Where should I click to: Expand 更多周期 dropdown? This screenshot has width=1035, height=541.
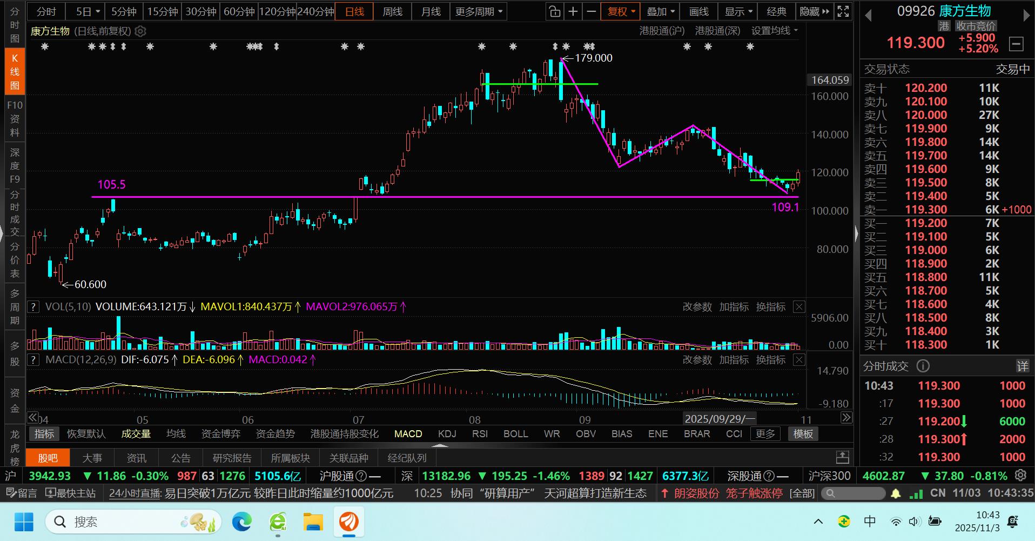479,11
